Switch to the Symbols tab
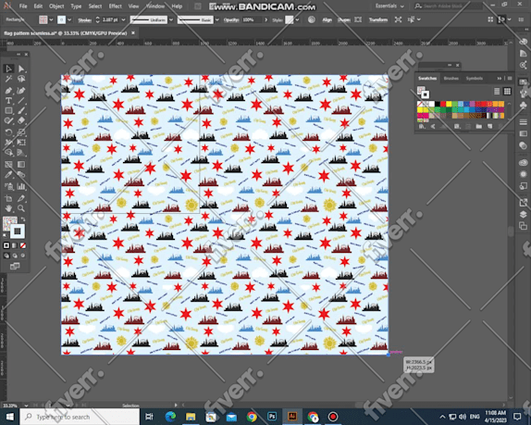 (474, 79)
